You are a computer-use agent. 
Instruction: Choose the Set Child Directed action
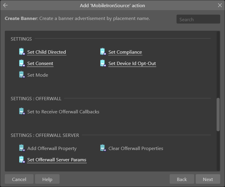pyautogui.click(x=46, y=52)
